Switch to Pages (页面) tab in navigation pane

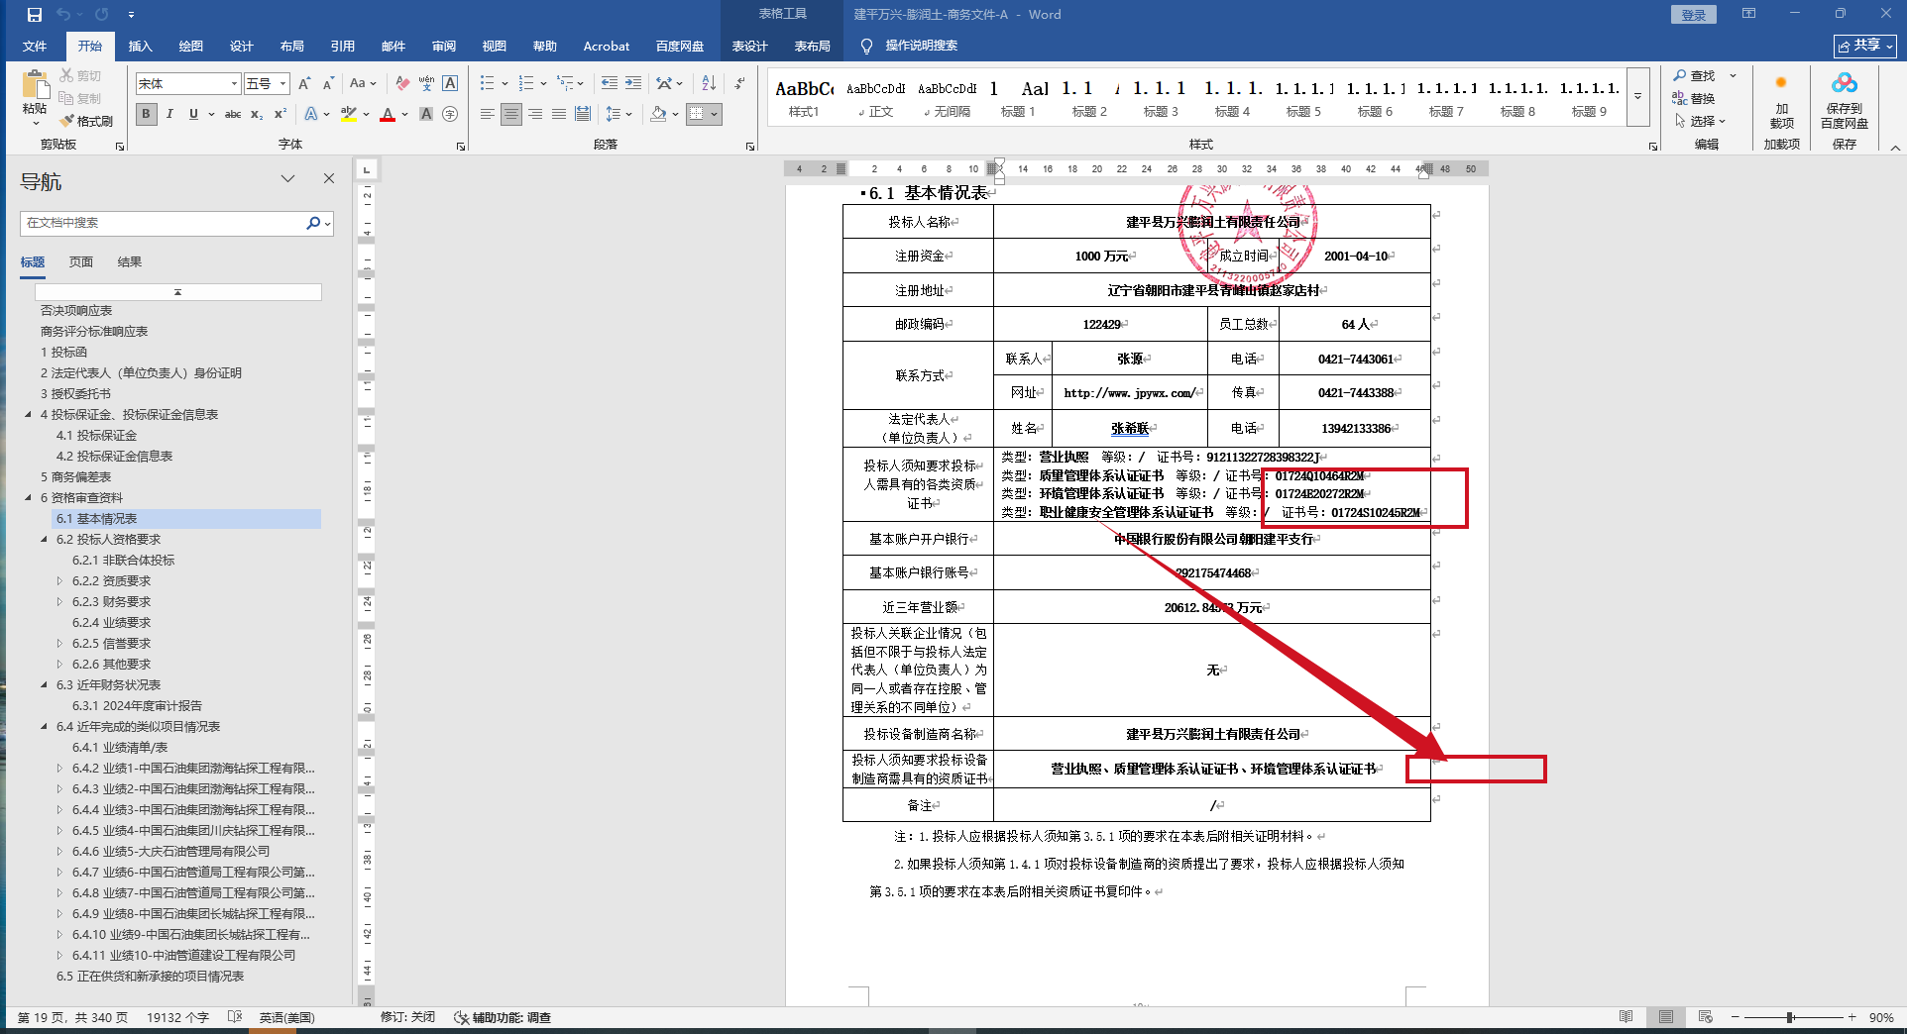point(81,262)
